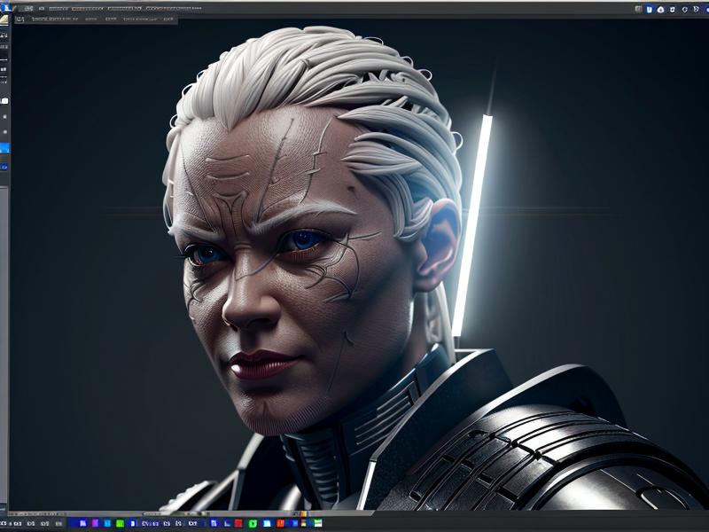
Task: Click the white square tool icon in the left sidebar
Action: [4, 101]
